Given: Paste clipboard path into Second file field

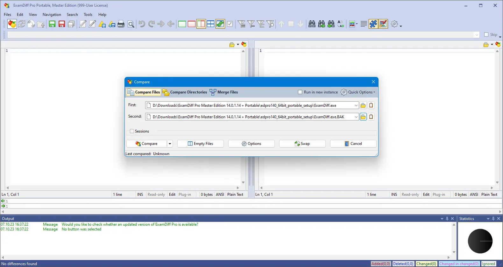Looking at the screenshot, I should click(371, 117).
